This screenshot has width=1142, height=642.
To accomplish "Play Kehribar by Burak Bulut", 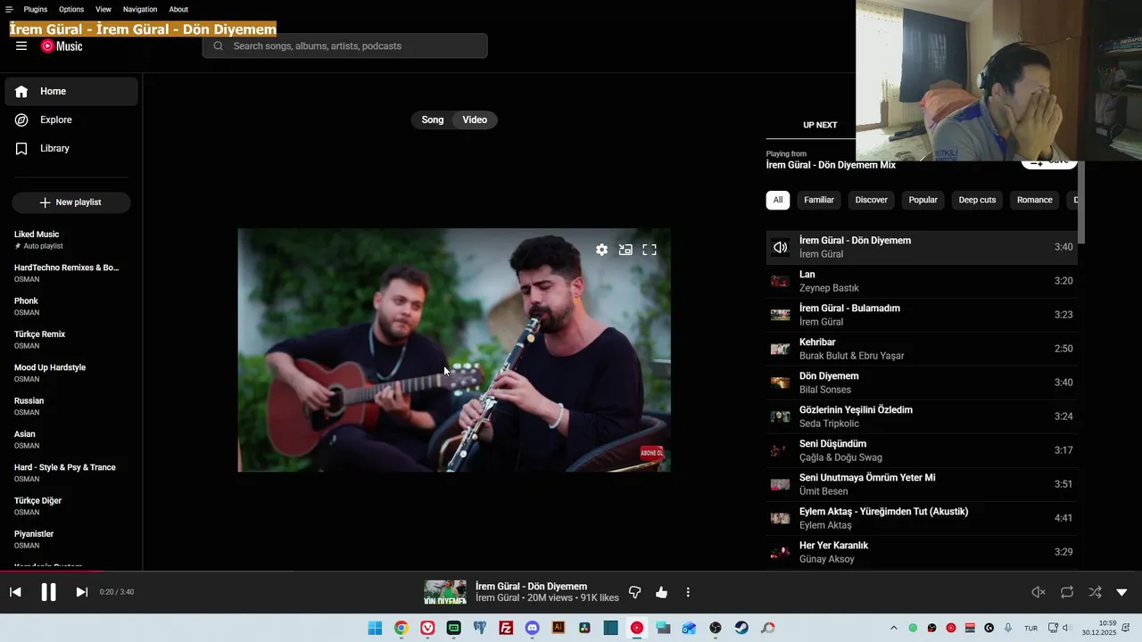I will point(922,349).
